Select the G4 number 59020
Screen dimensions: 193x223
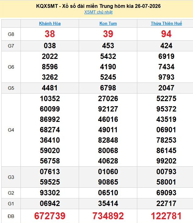tap(50, 151)
